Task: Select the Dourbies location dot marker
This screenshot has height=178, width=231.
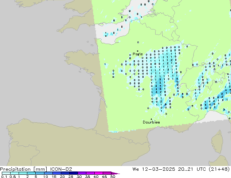Action: (151, 119)
